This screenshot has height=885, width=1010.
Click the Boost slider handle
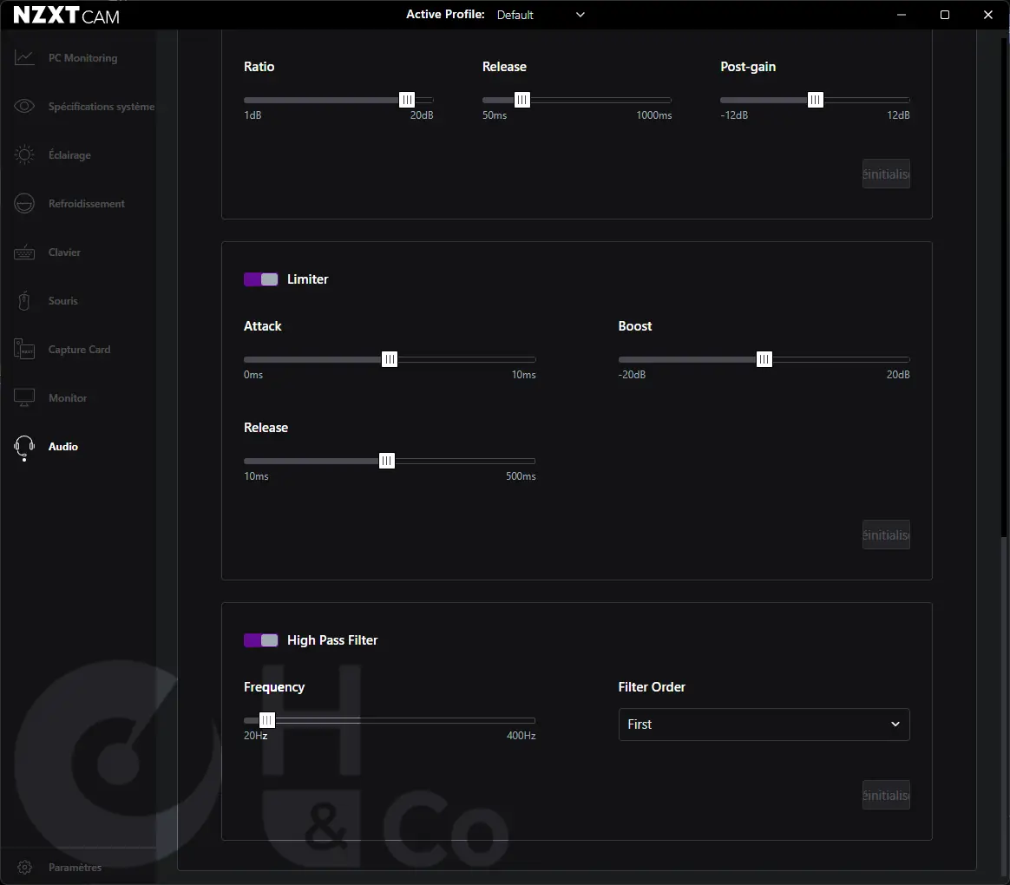pos(764,359)
